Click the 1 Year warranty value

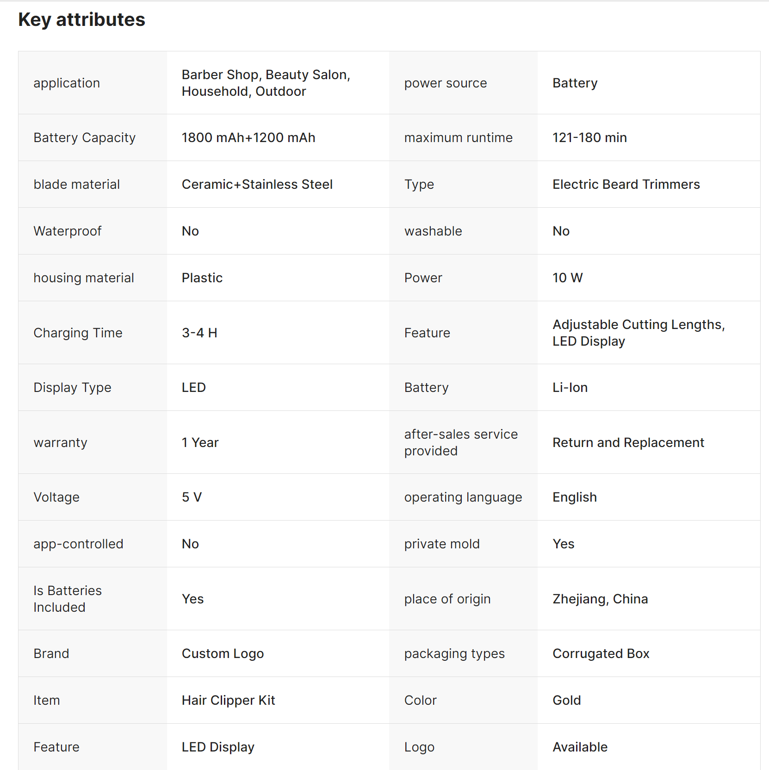200,442
